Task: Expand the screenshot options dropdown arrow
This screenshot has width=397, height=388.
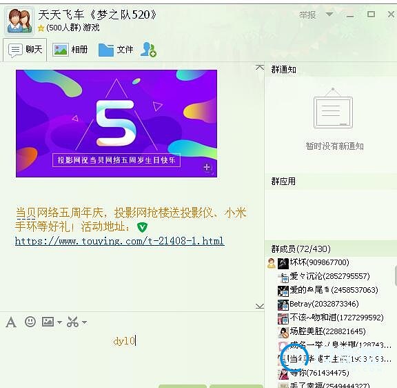Action: coord(85,322)
